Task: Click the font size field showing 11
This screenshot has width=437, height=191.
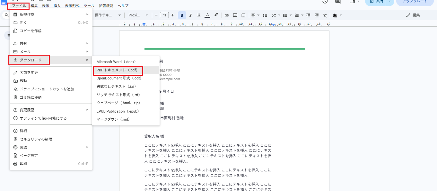Action: (x=164, y=15)
